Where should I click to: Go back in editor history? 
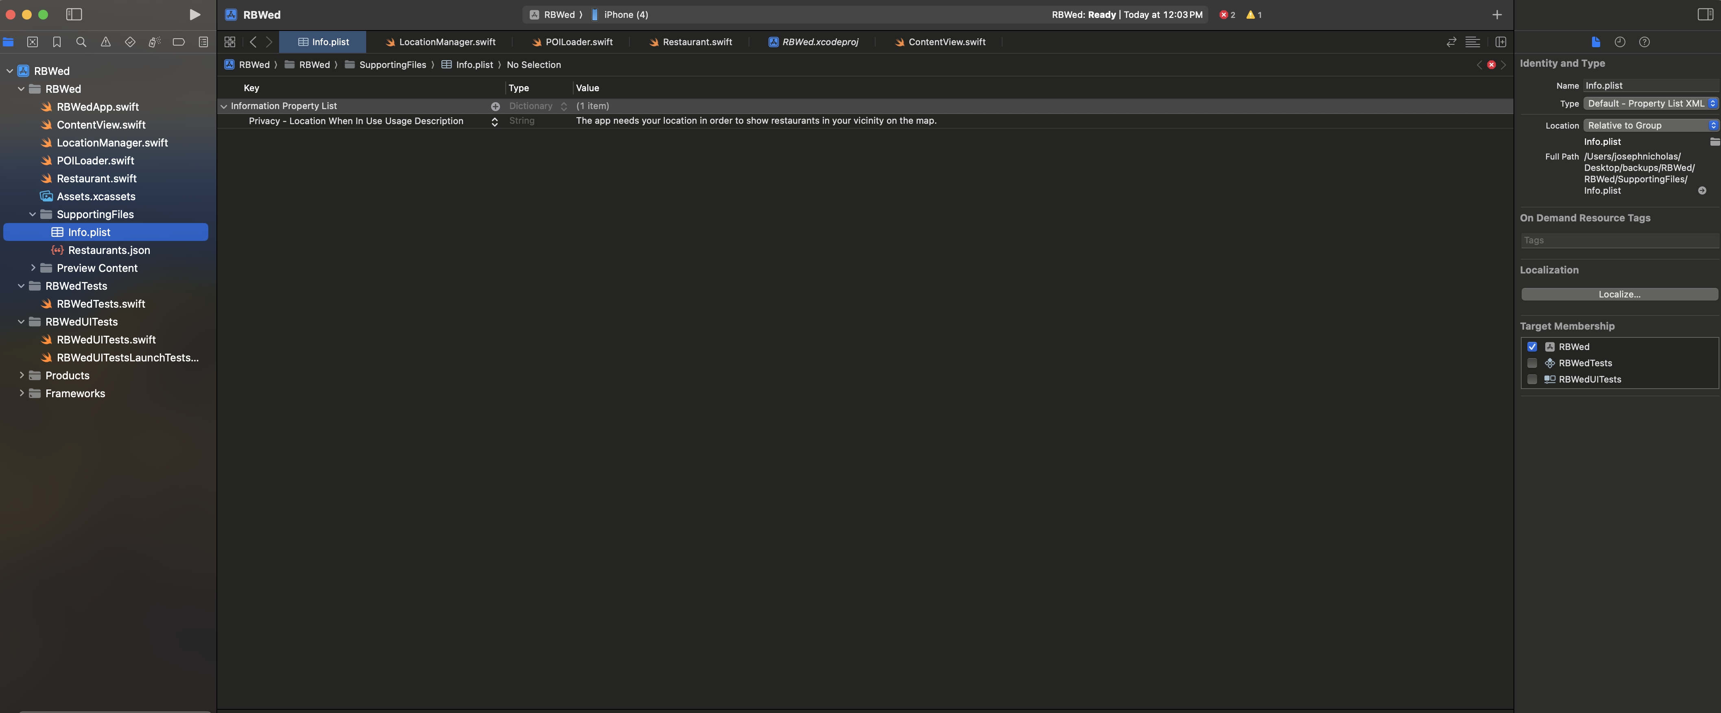pyautogui.click(x=253, y=42)
